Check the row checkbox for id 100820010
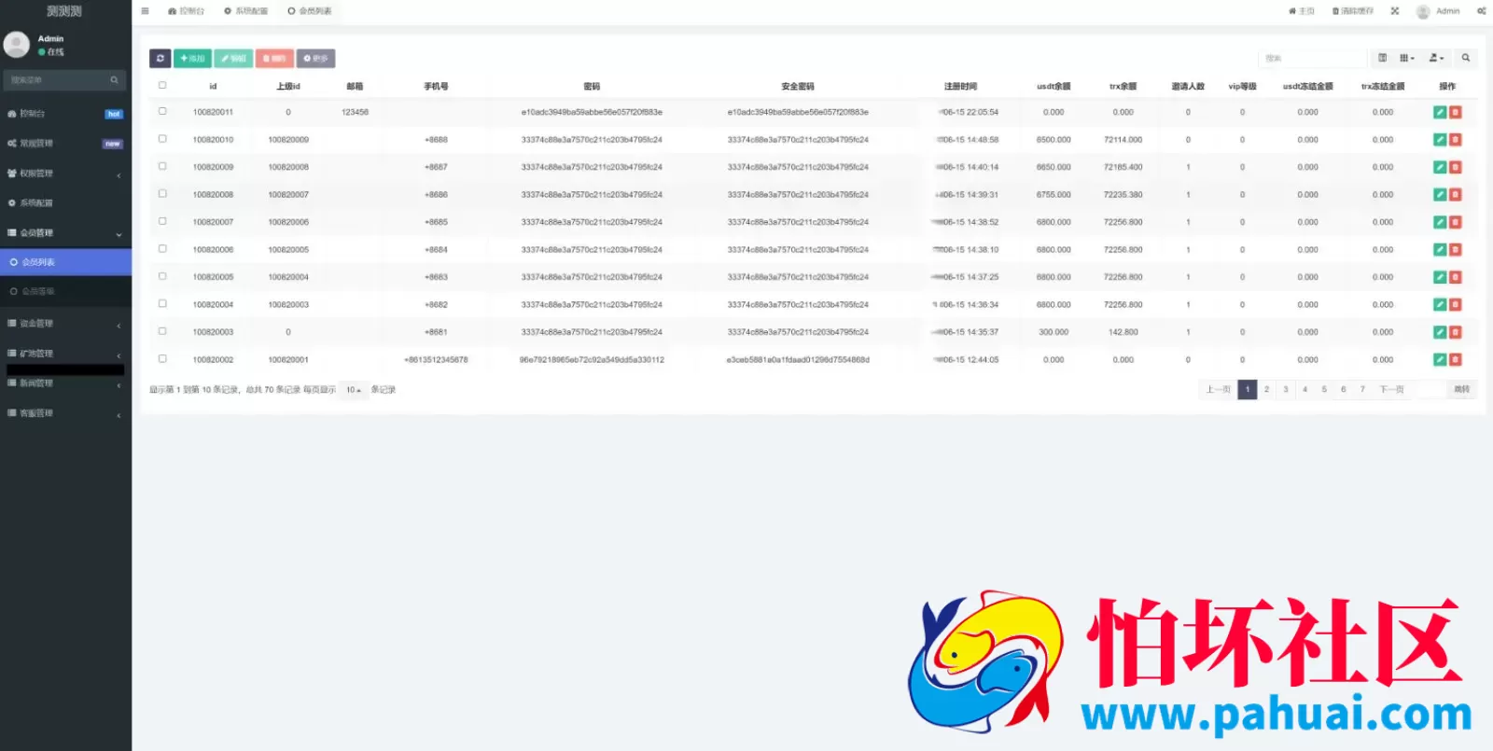1493x751 pixels. pos(162,139)
